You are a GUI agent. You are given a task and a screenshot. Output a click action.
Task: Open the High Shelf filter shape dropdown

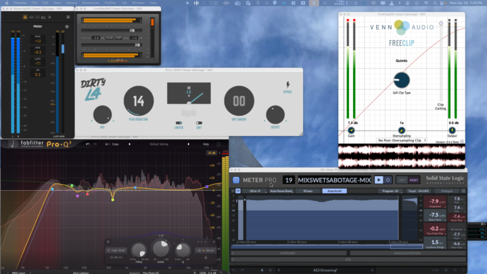(x=116, y=250)
